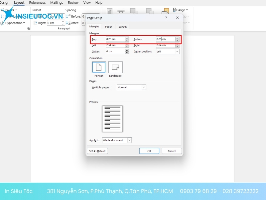The width and height of the screenshot is (266, 200).
Task: Select the Landscape orientation icon
Action: [115, 67]
